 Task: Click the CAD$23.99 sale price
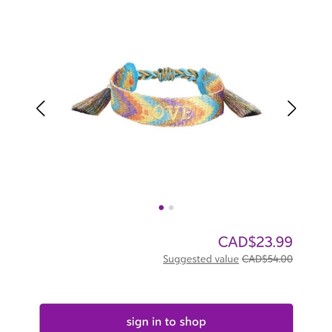pyautogui.click(x=255, y=242)
